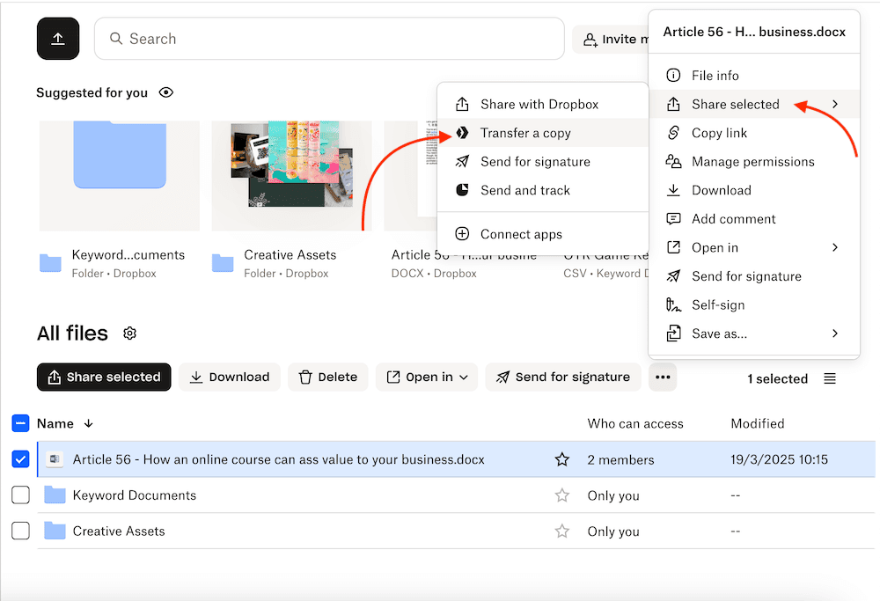The height and width of the screenshot is (601, 880).
Task: Click the Modified column header
Action: tap(757, 423)
